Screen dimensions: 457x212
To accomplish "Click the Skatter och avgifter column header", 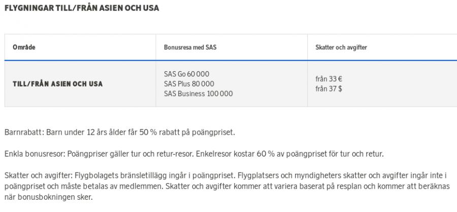I will pos(341,47).
